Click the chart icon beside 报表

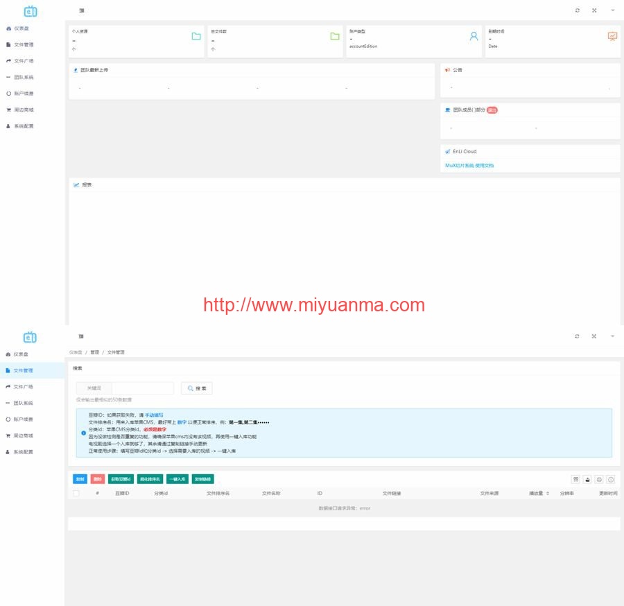76,185
